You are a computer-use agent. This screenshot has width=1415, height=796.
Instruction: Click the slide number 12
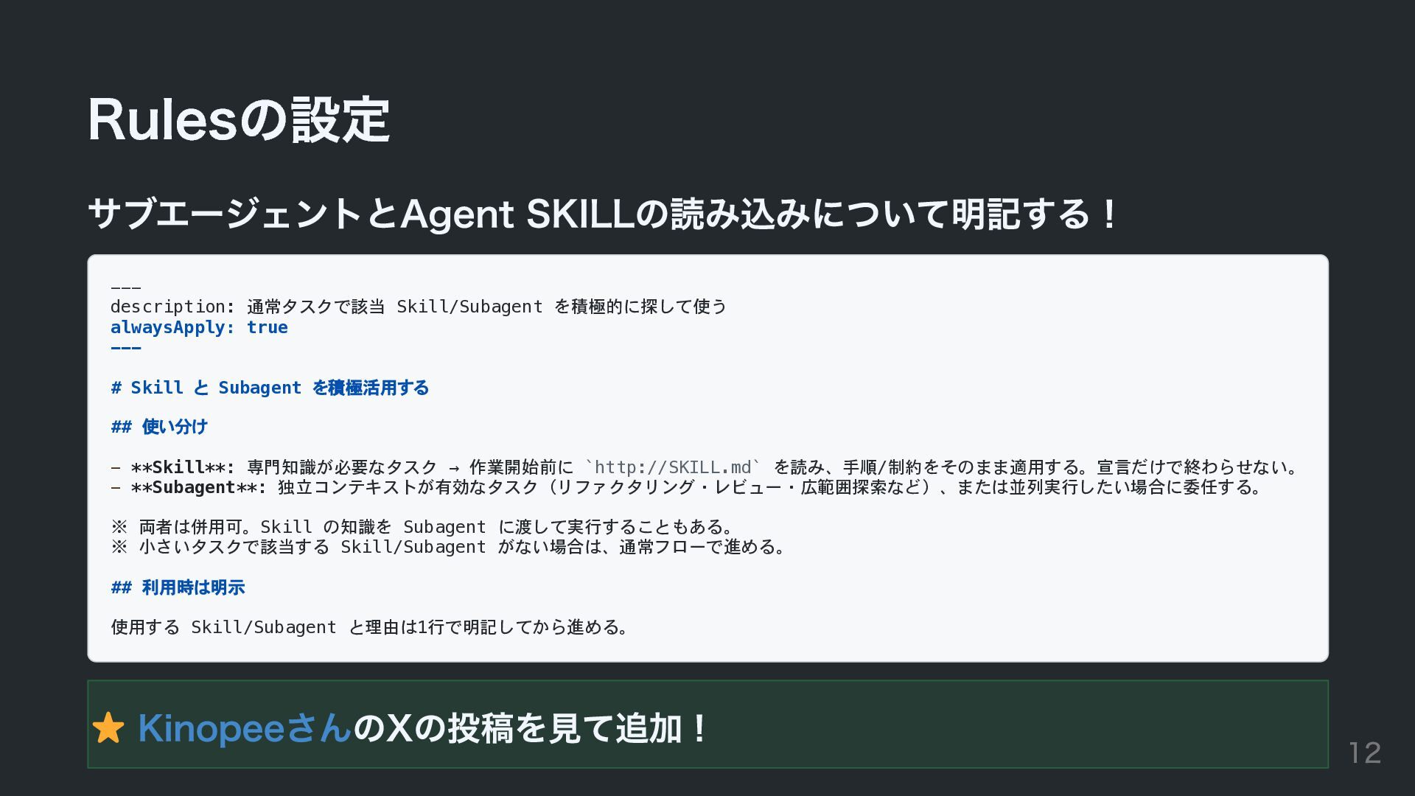[1365, 753]
